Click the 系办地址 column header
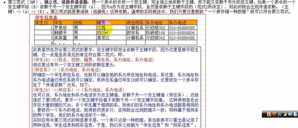 point(157,23)
